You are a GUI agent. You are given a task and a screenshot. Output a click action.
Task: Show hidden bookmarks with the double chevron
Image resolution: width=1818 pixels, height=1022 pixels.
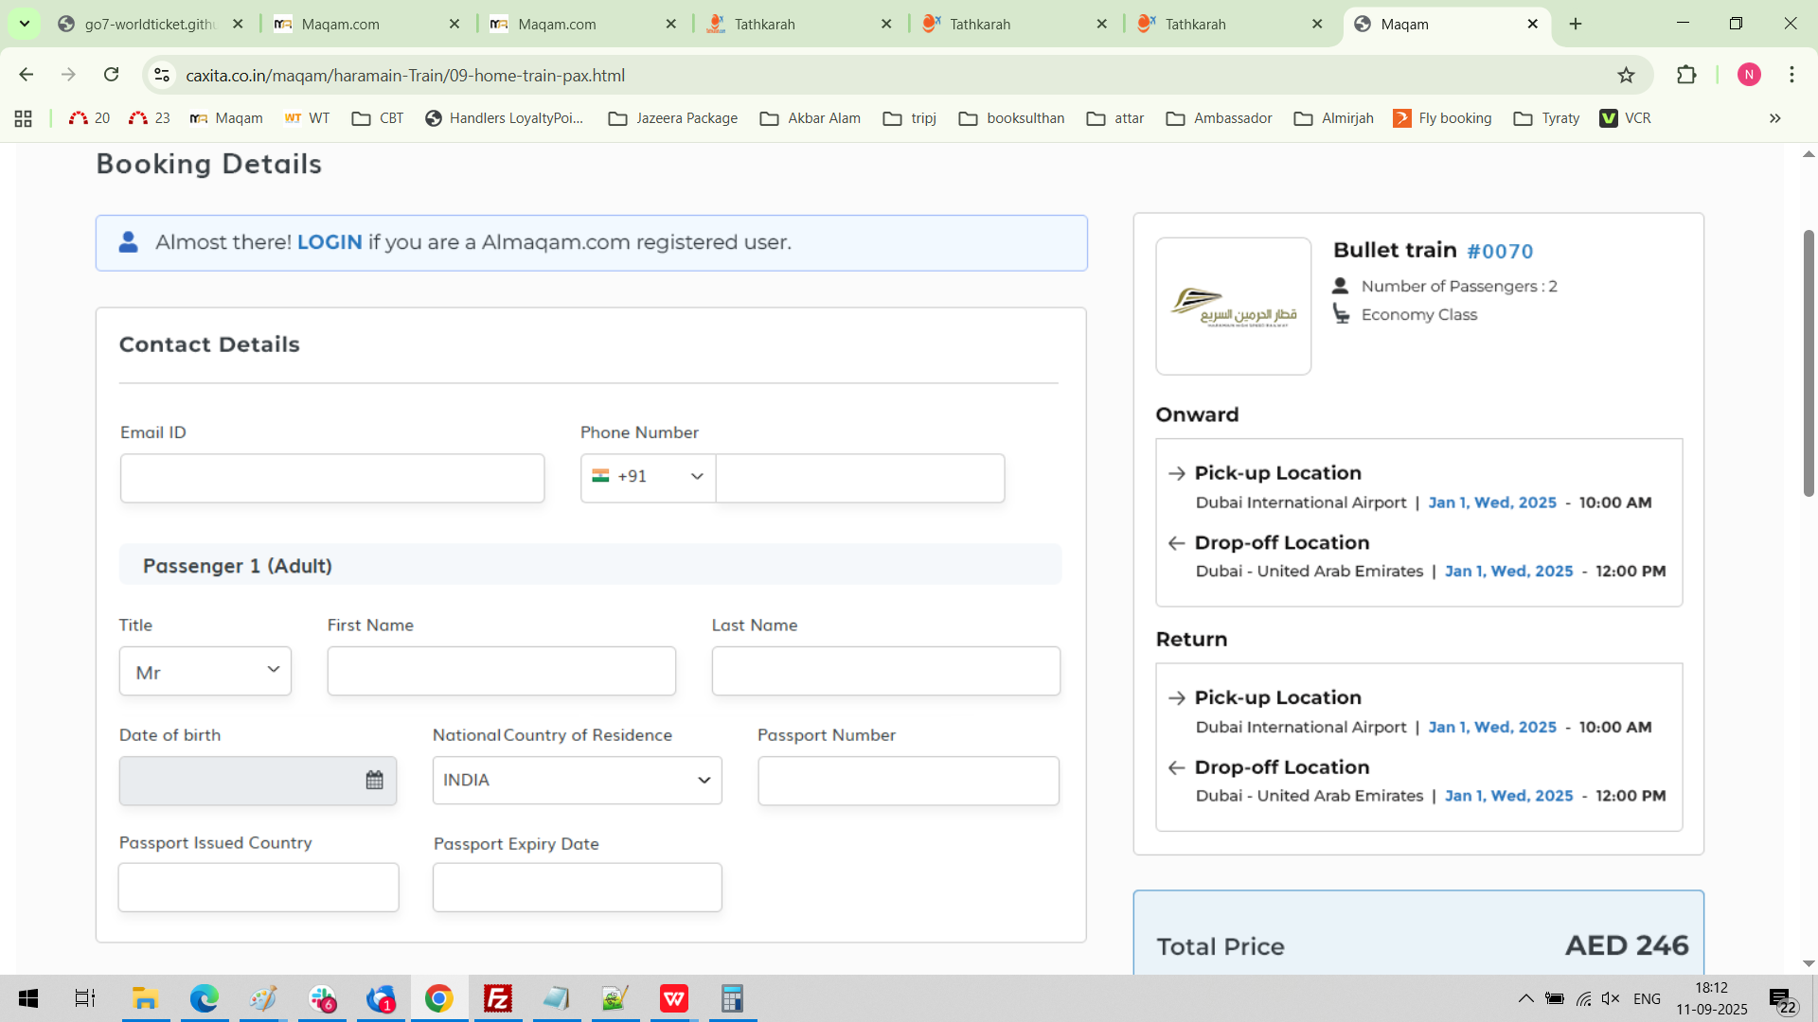[1774, 118]
